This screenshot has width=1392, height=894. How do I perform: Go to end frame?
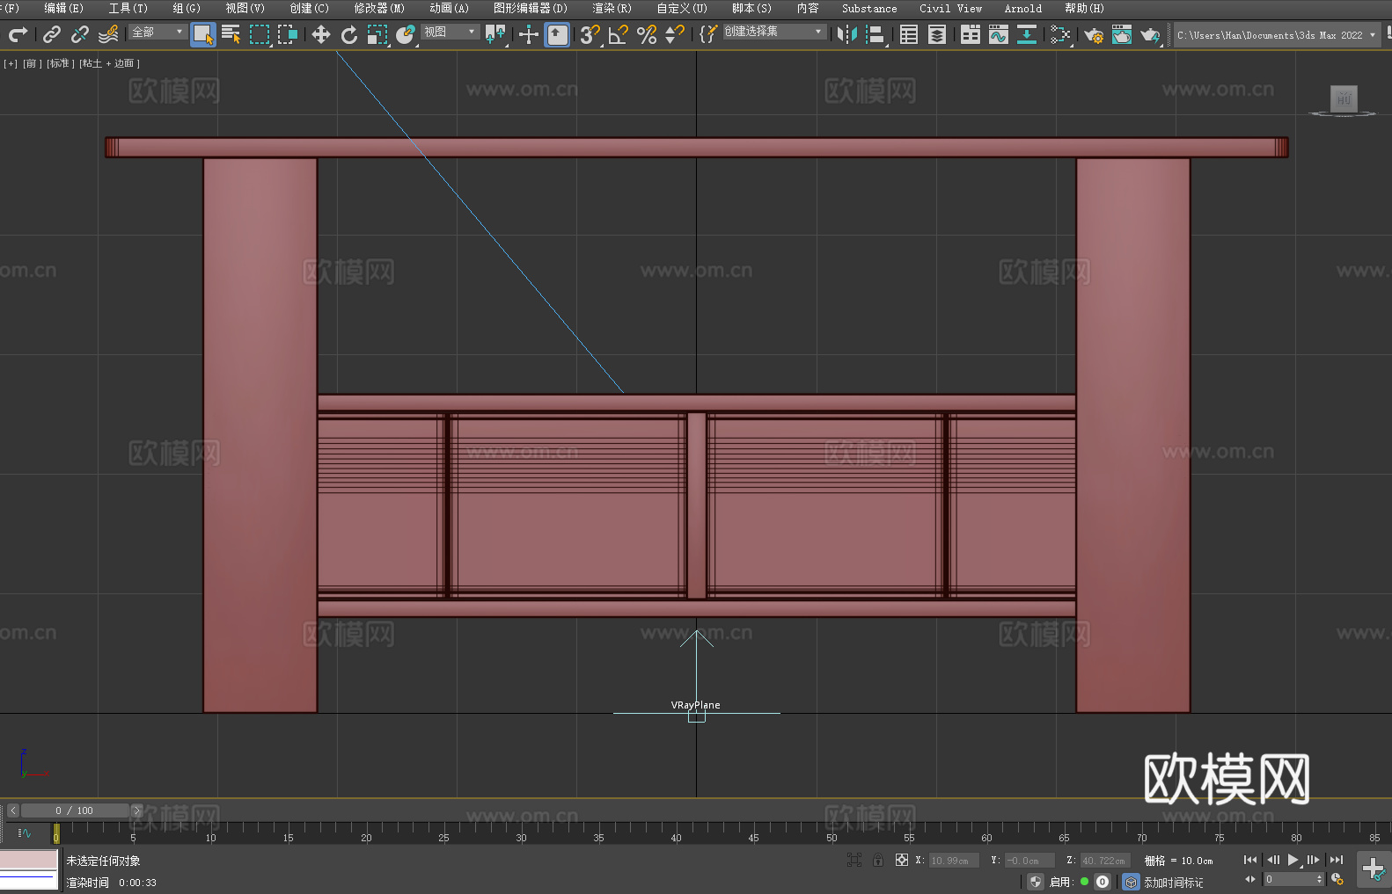1337,860
